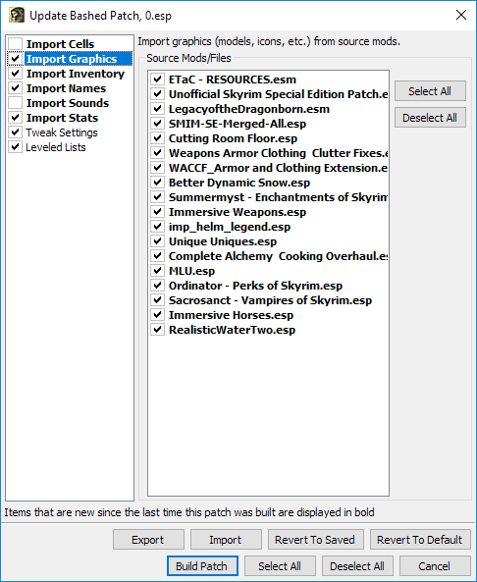Uncheck Sacrosanct - Vampires of Skyrim checkbox
The height and width of the screenshot is (582, 477).
click(x=157, y=300)
